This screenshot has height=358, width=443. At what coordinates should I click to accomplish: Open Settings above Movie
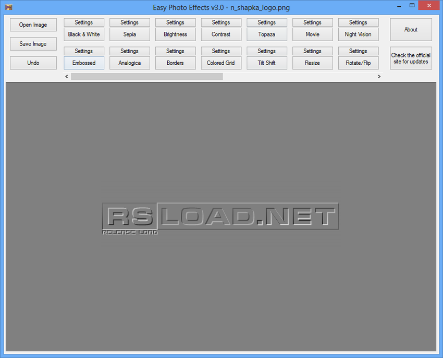coord(313,22)
